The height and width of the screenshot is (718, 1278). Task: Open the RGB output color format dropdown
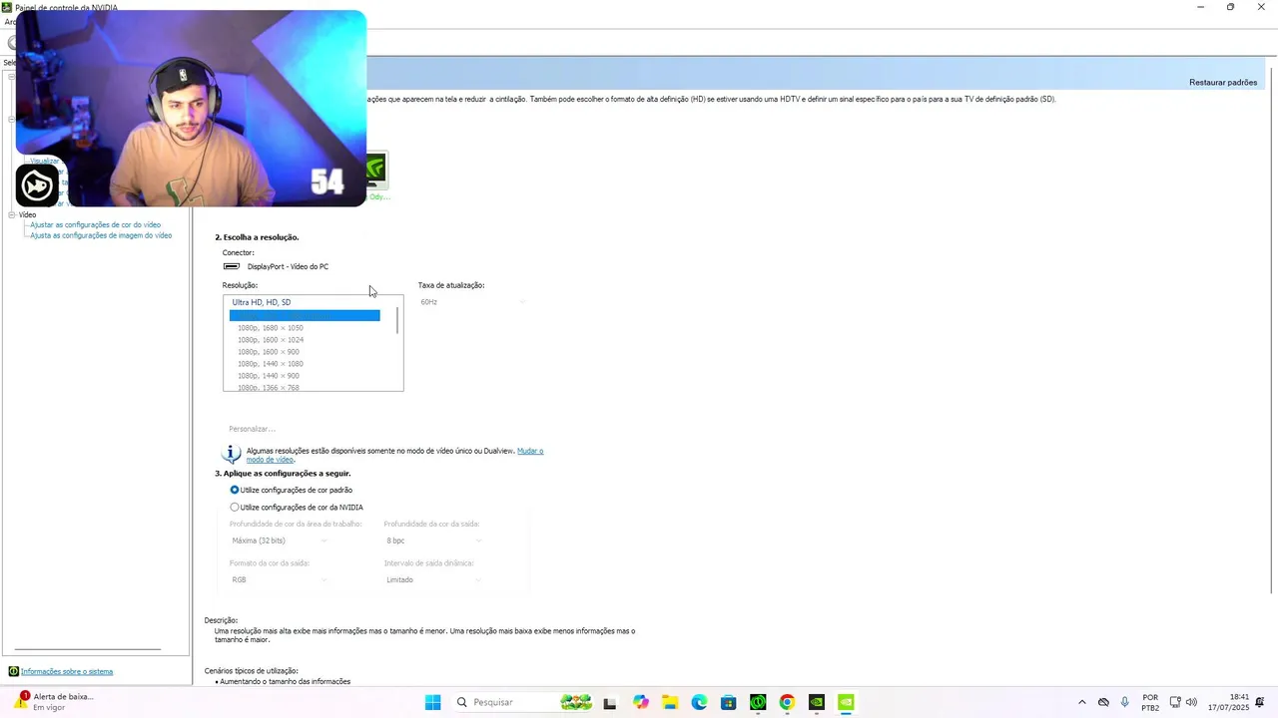click(x=279, y=579)
